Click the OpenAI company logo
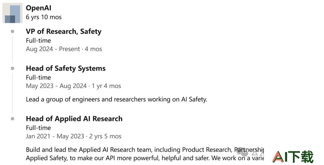This screenshot has height=165, width=324. (x=12, y=13)
